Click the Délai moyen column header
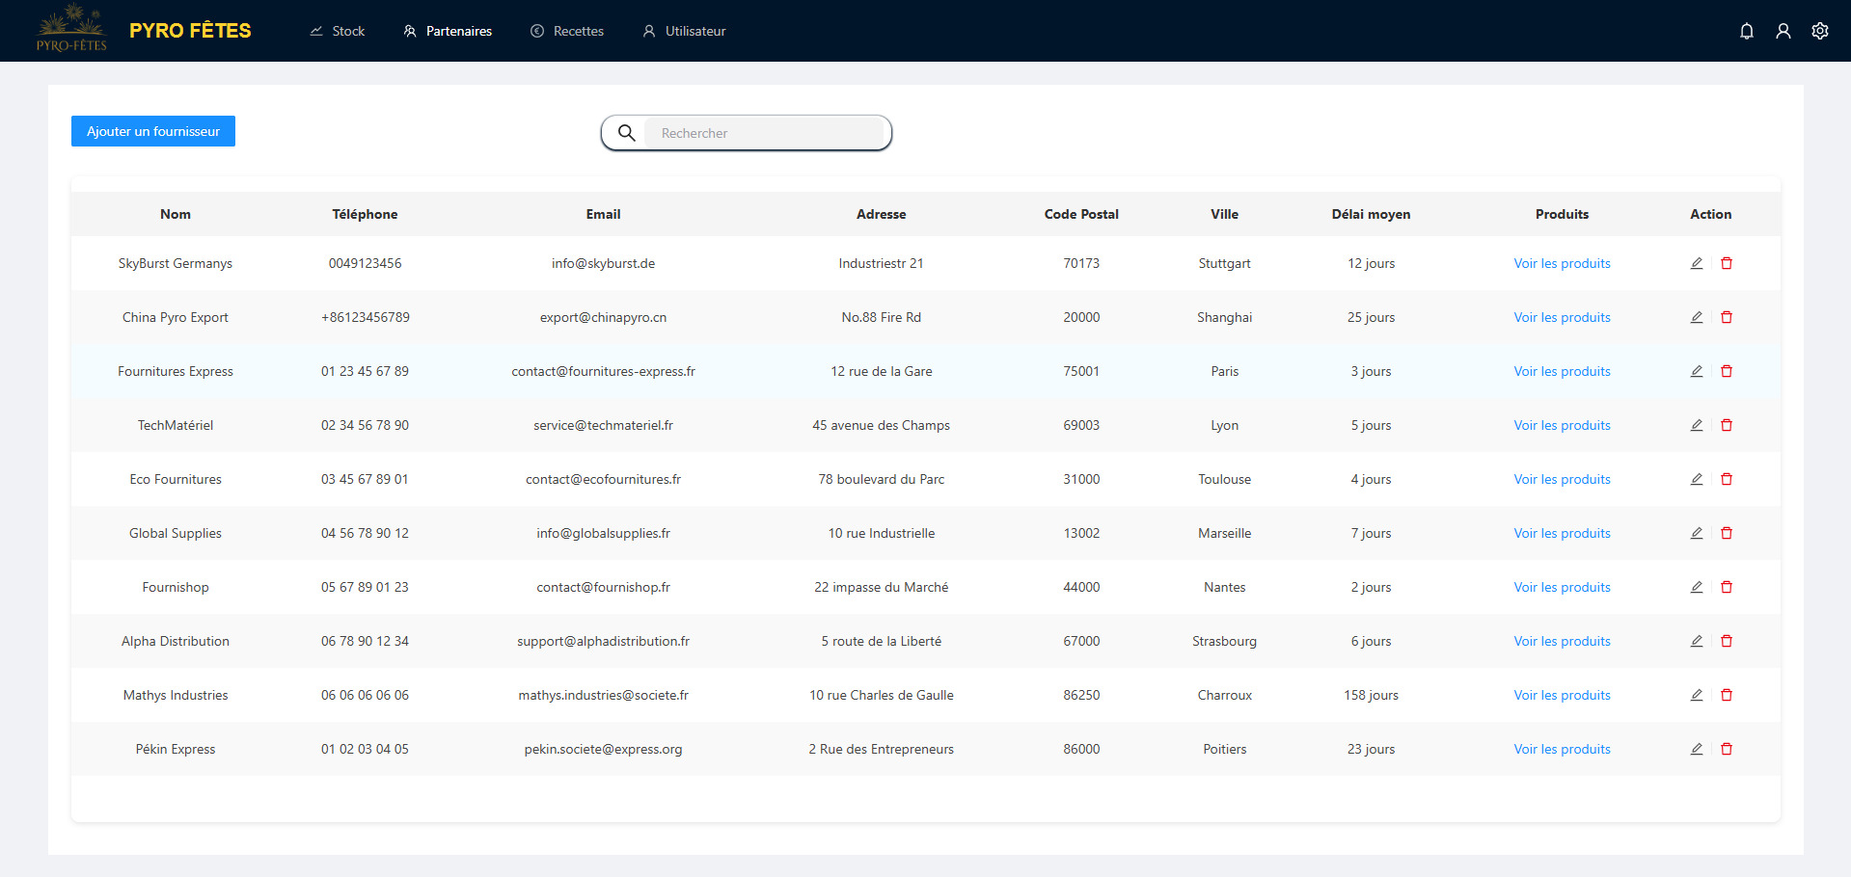 [x=1371, y=214]
